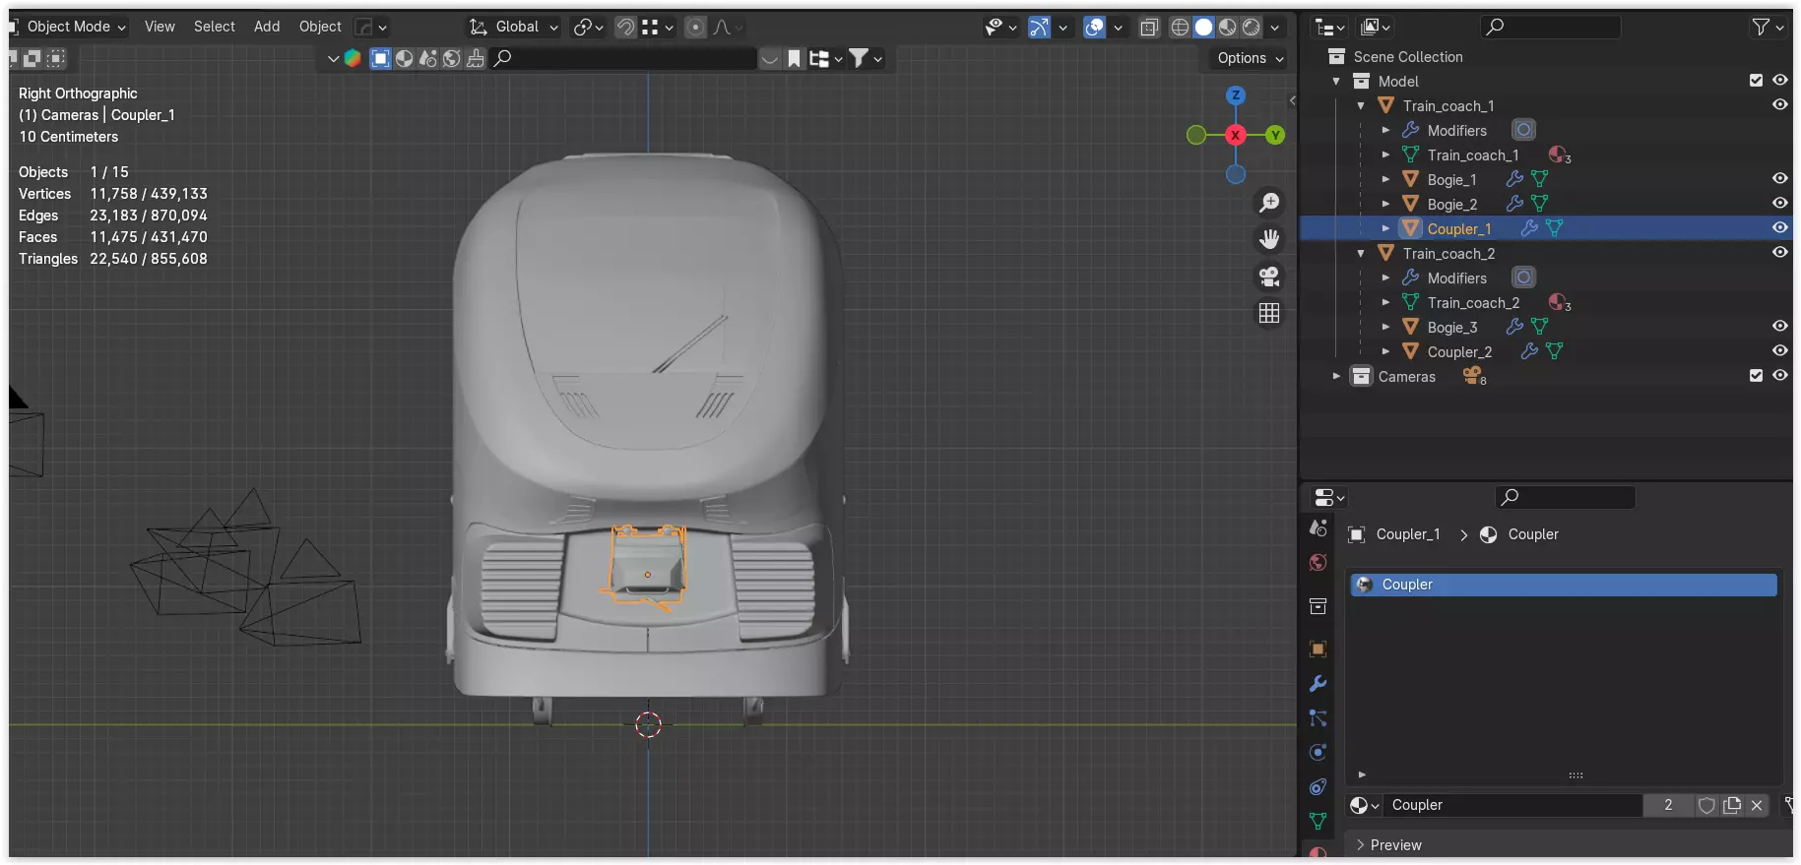Toggle show gizmos button
The image size is (1801, 865).
1039,28
